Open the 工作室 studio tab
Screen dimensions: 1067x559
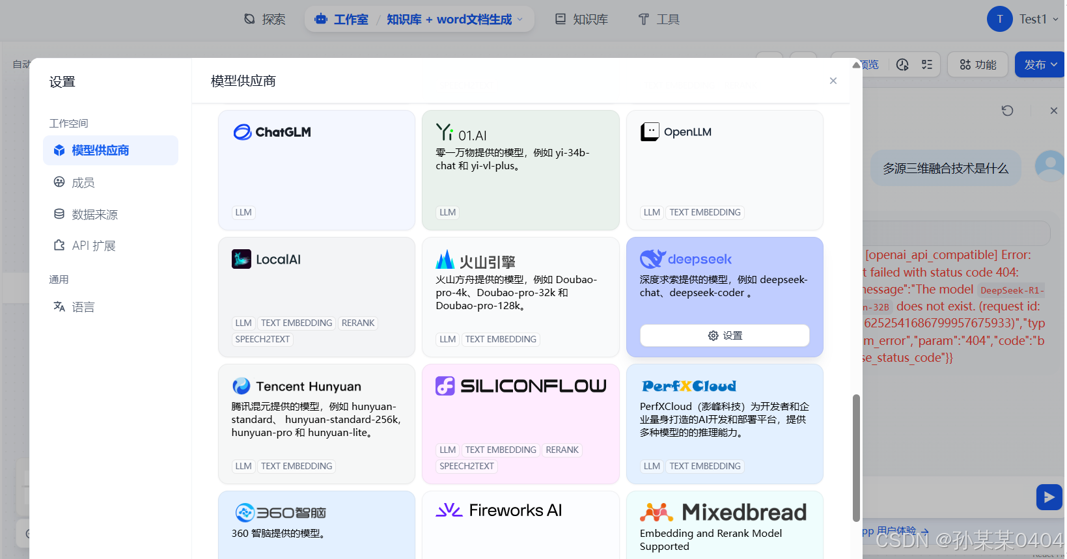[341, 20]
